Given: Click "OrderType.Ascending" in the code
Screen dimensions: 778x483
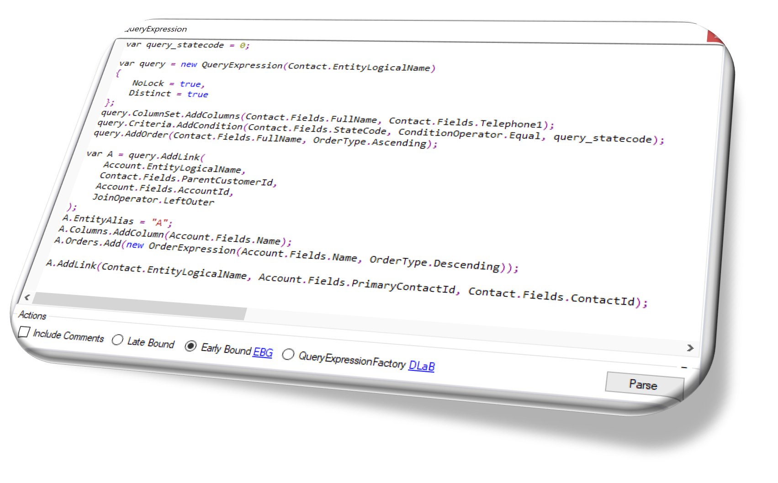Looking at the screenshot, I should pyautogui.click(x=370, y=142).
